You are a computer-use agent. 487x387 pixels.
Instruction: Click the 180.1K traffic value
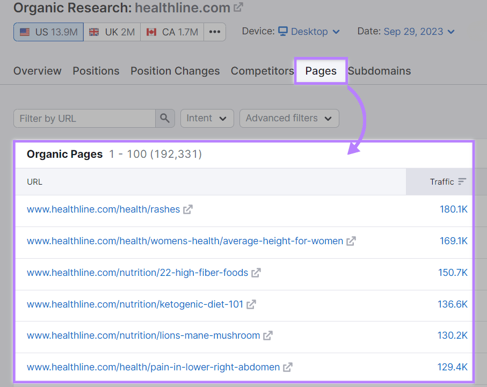click(454, 210)
